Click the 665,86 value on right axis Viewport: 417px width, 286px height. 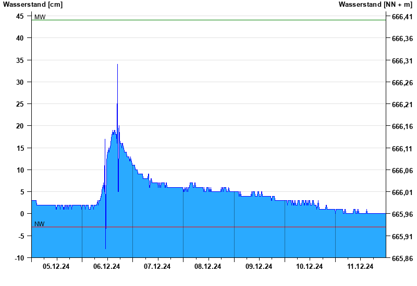click(402, 258)
